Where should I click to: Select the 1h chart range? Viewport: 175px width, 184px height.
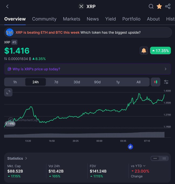coord(15,82)
